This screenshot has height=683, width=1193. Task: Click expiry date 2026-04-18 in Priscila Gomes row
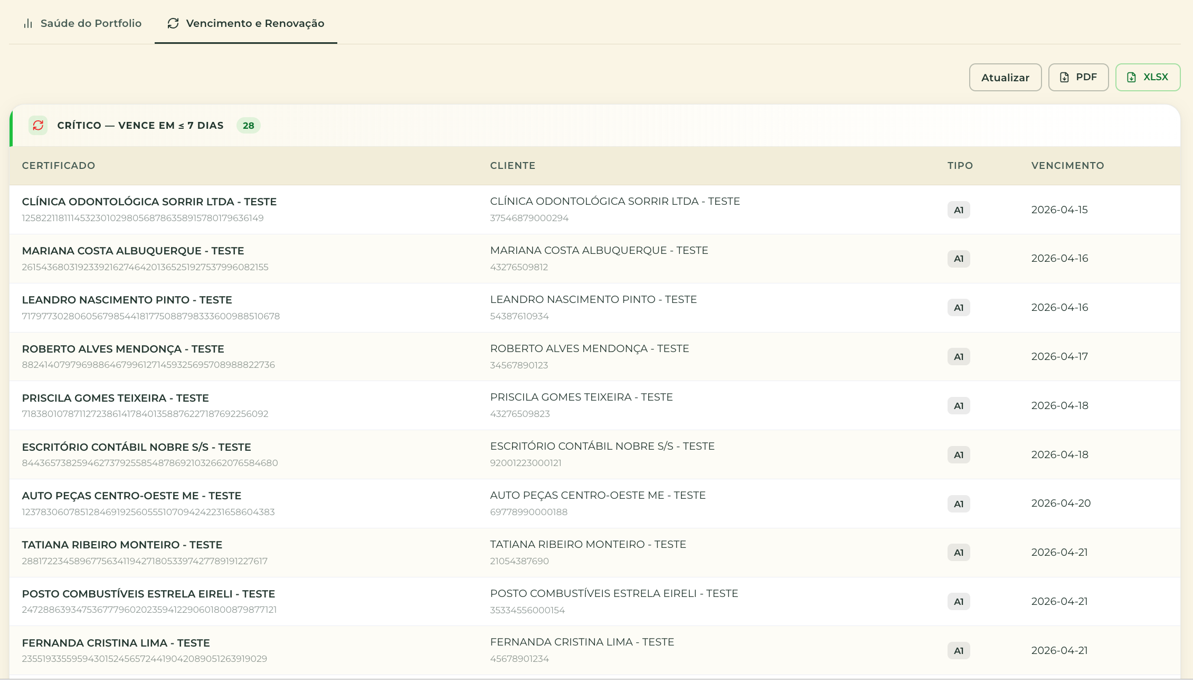[x=1059, y=405]
